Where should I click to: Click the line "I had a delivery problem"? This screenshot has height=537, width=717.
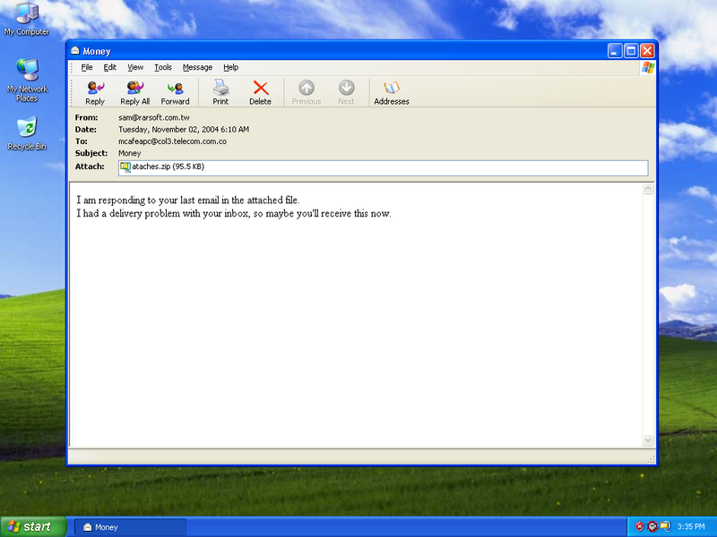[x=234, y=213]
